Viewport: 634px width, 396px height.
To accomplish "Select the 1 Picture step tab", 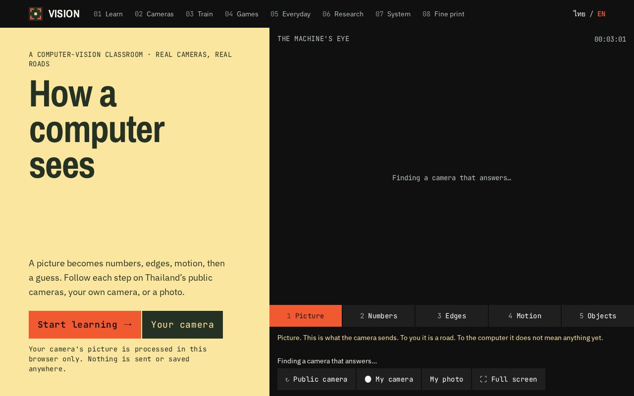I will (306, 316).
